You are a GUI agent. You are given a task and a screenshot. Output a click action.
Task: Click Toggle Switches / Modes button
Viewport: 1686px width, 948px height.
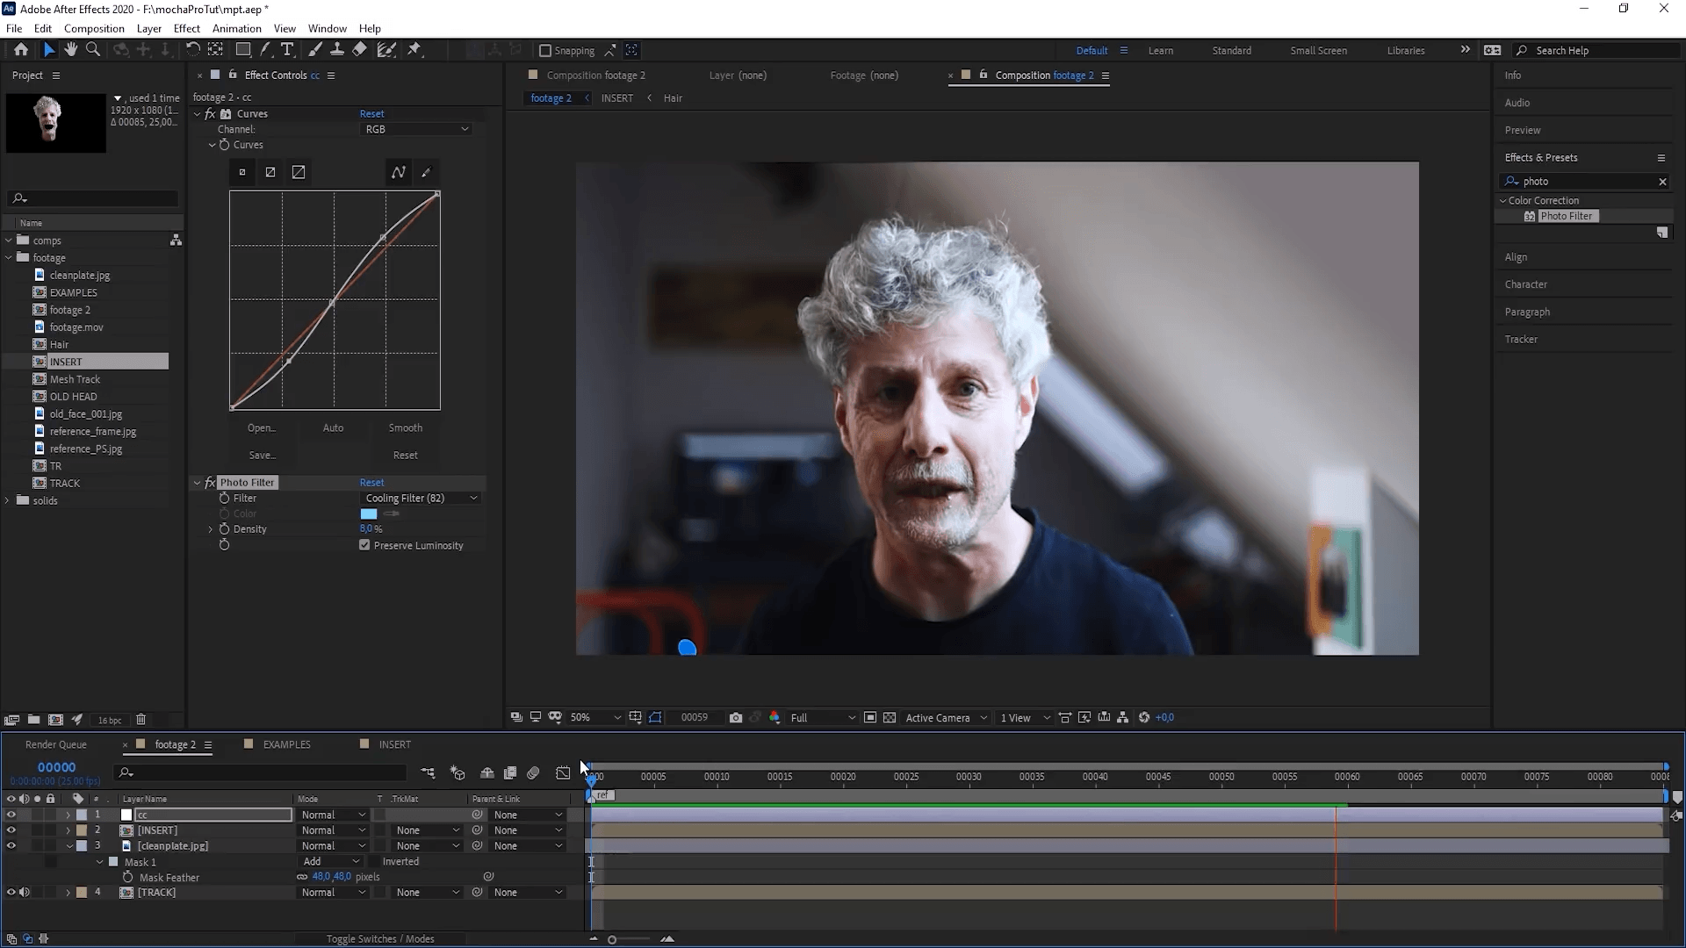(380, 939)
